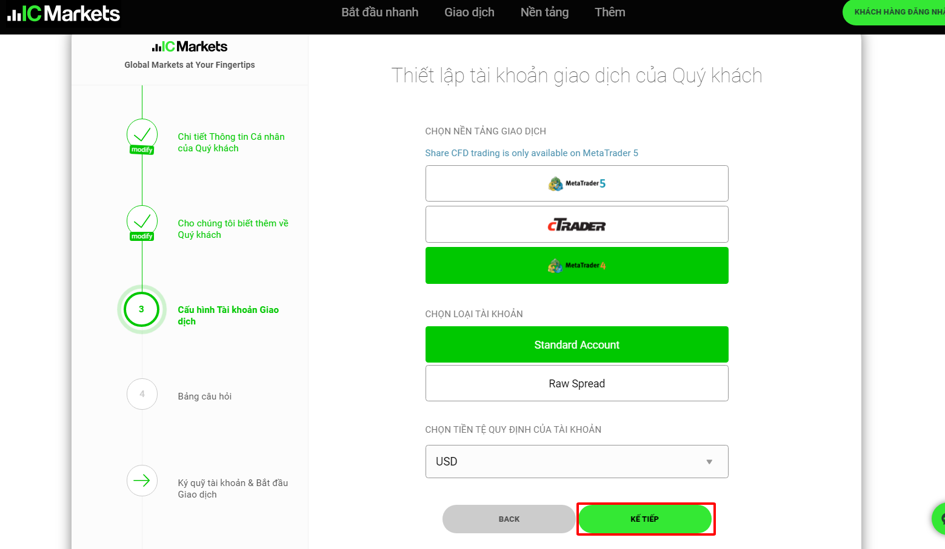Click the KẾ TIẾP button
Image resolution: width=945 pixels, height=549 pixels.
point(645,519)
